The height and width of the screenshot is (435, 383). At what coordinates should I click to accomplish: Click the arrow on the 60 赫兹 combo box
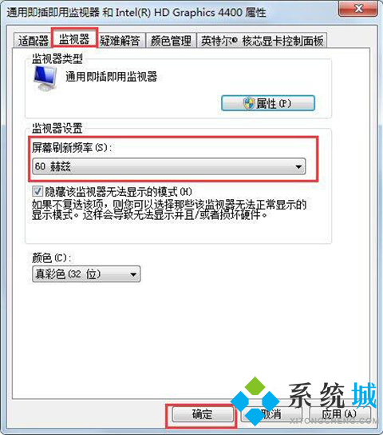point(298,167)
